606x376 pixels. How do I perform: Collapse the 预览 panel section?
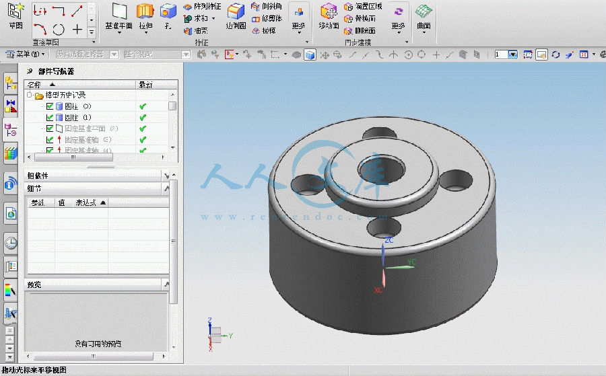coord(166,285)
